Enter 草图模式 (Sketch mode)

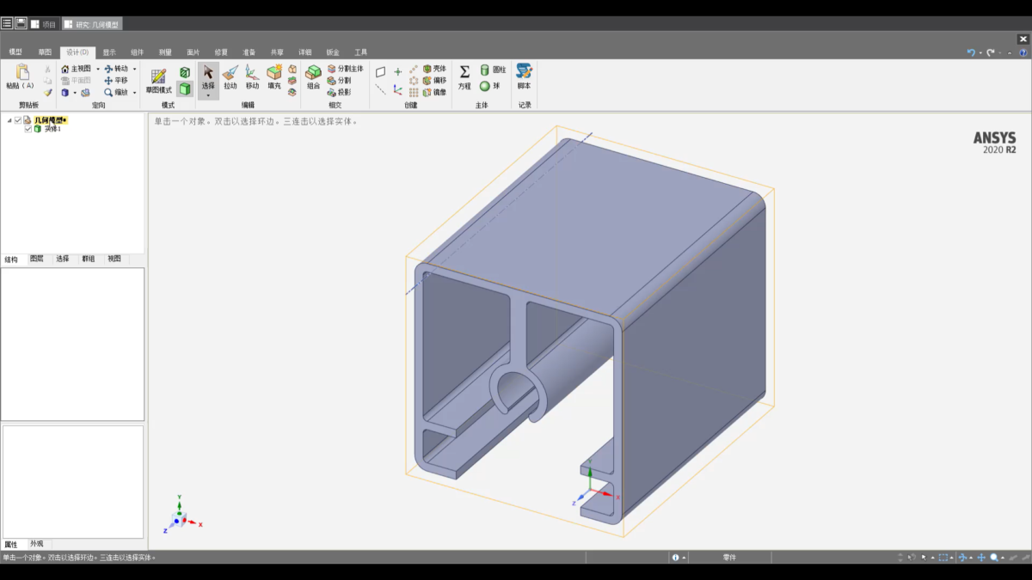[x=158, y=79]
